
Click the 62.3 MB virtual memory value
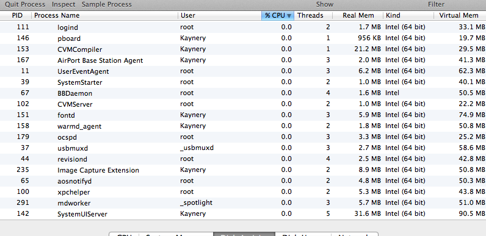tap(472, 71)
